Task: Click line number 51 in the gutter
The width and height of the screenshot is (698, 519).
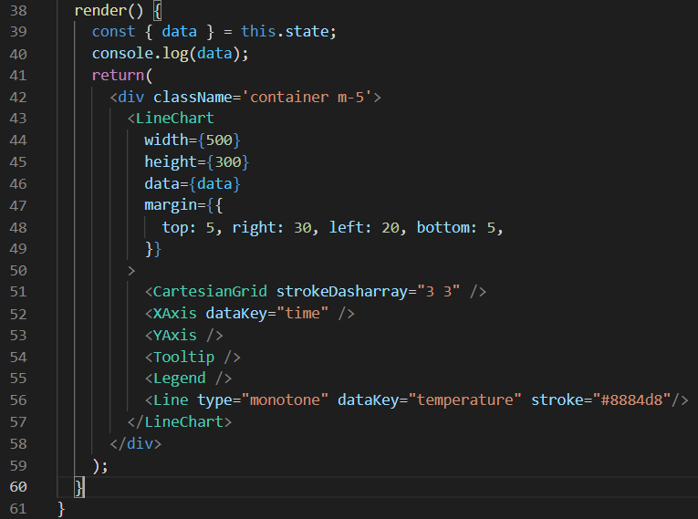Action: tap(18, 292)
